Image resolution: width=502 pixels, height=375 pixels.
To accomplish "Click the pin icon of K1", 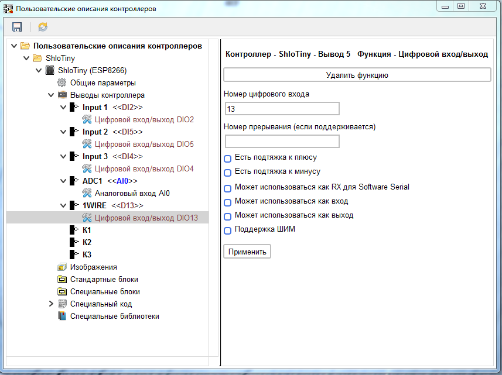I will (x=74, y=230).
